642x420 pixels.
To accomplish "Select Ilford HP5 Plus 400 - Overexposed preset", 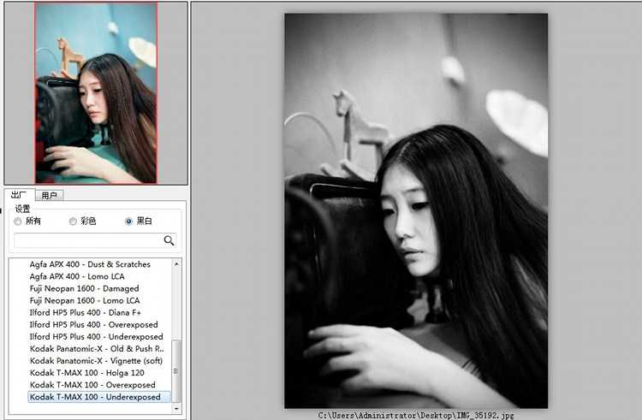I will (93, 324).
